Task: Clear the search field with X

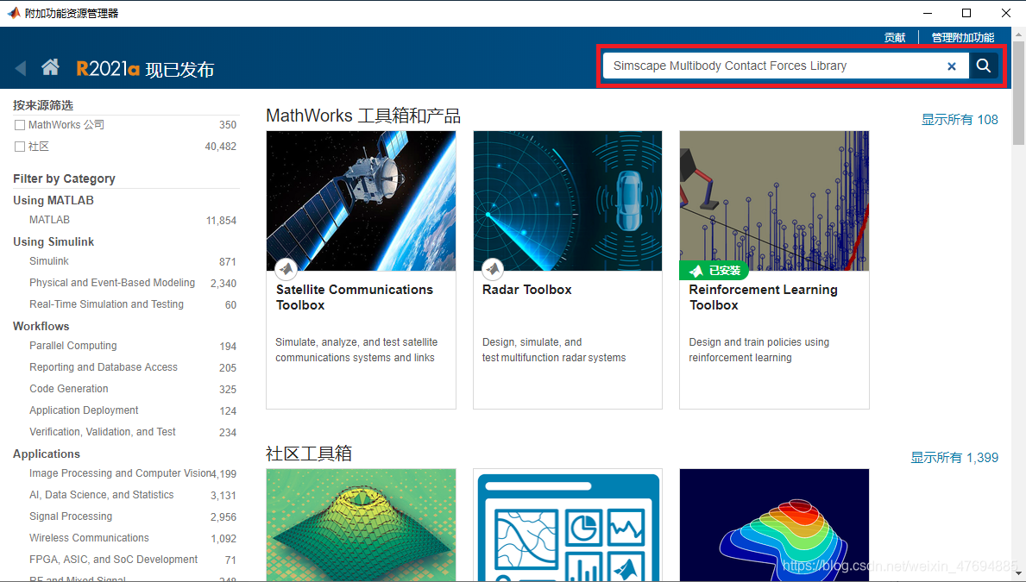Action: pos(952,66)
